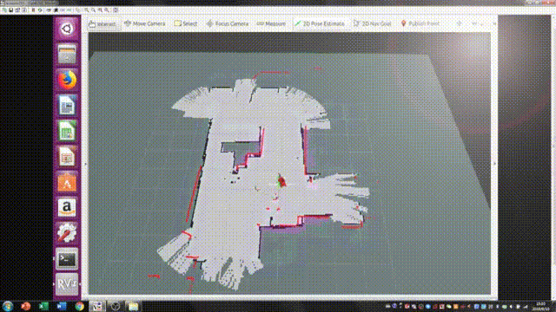
Task: Activate the Move Camera tool
Action: point(145,23)
